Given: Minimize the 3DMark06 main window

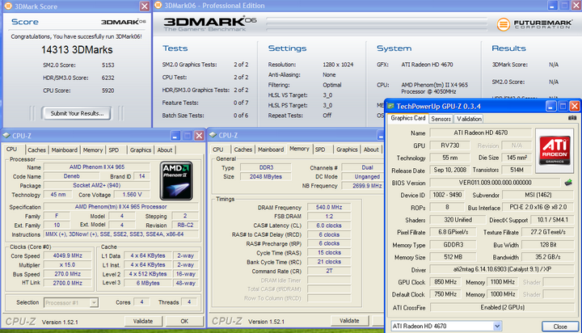Looking at the screenshot, I should point(552,5).
